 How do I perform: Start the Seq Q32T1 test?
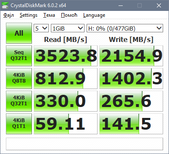[x=19, y=56]
